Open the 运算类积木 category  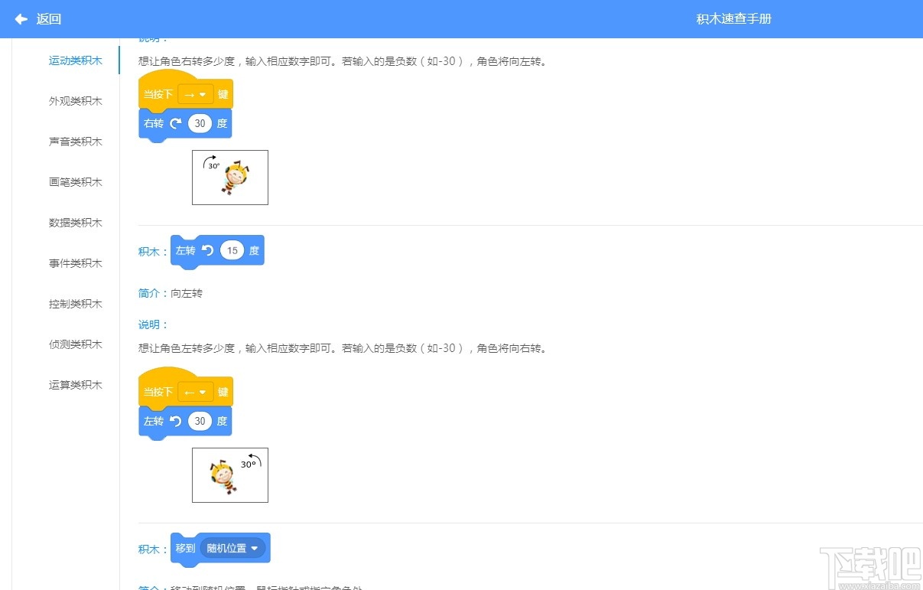pyautogui.click(x=75, y=385)
